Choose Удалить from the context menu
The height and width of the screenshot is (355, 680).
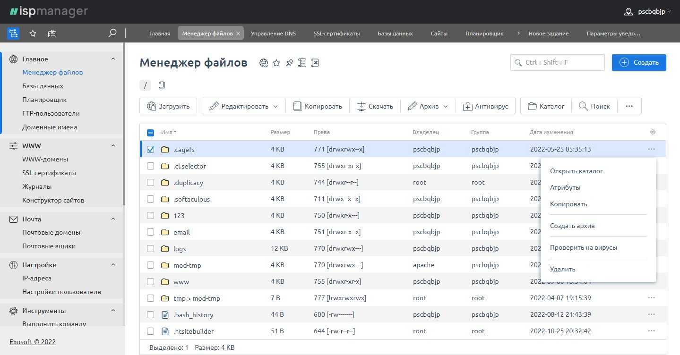pyautogui.click(x=562, y=269)
